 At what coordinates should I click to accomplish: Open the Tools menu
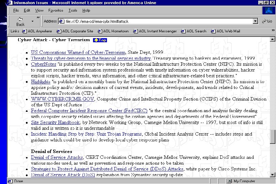tap(73, 10)
